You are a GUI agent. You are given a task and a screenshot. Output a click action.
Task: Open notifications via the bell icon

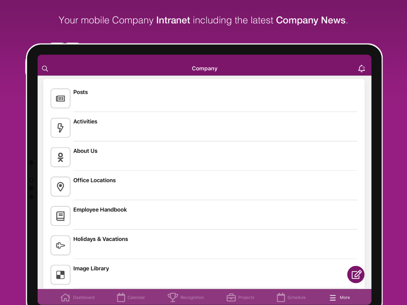point(361,68)
